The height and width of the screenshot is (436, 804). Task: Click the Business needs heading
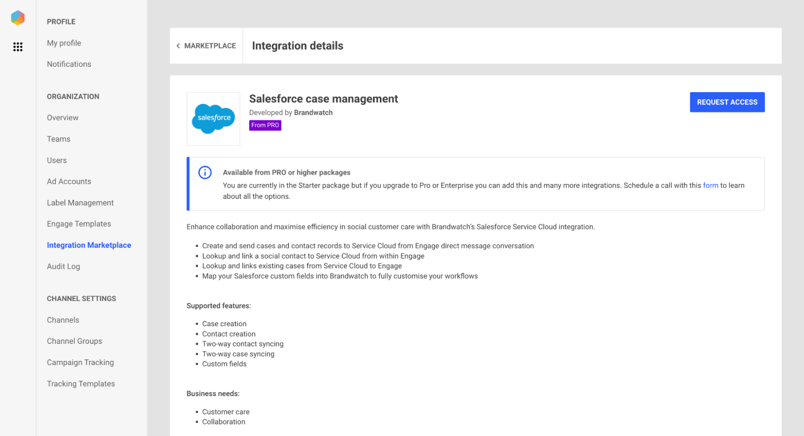(213, 393)
